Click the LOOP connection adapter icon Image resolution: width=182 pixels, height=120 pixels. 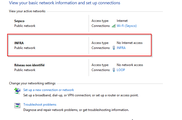(x=114, y=70)
